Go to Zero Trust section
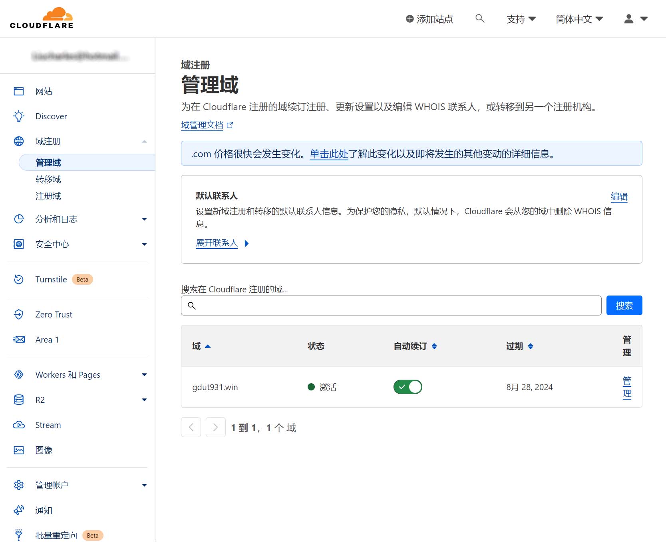666x542 pixels. point(54,314)
